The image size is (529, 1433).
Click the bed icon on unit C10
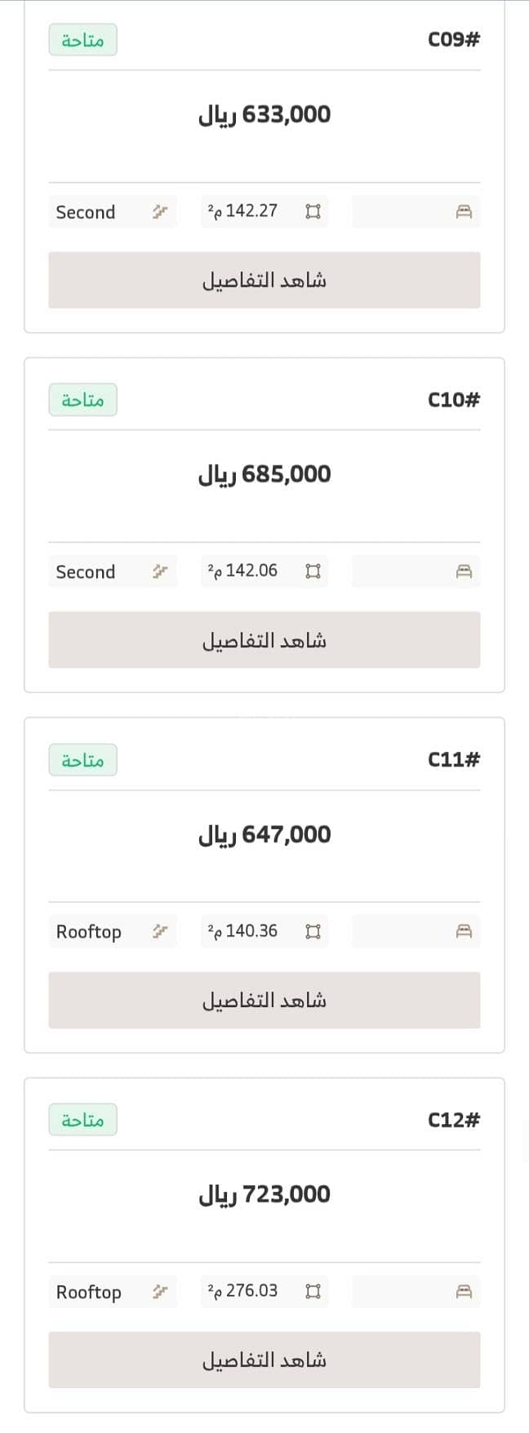[464, 571]
